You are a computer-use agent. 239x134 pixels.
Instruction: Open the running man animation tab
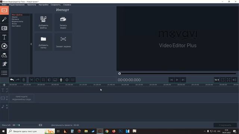pos(4,64)
